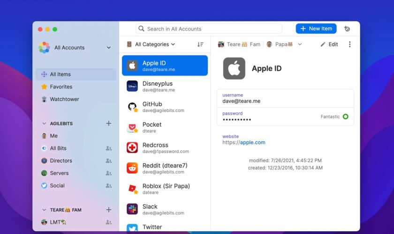
Task: Select the Directors vault
Action: pos(76,161)
